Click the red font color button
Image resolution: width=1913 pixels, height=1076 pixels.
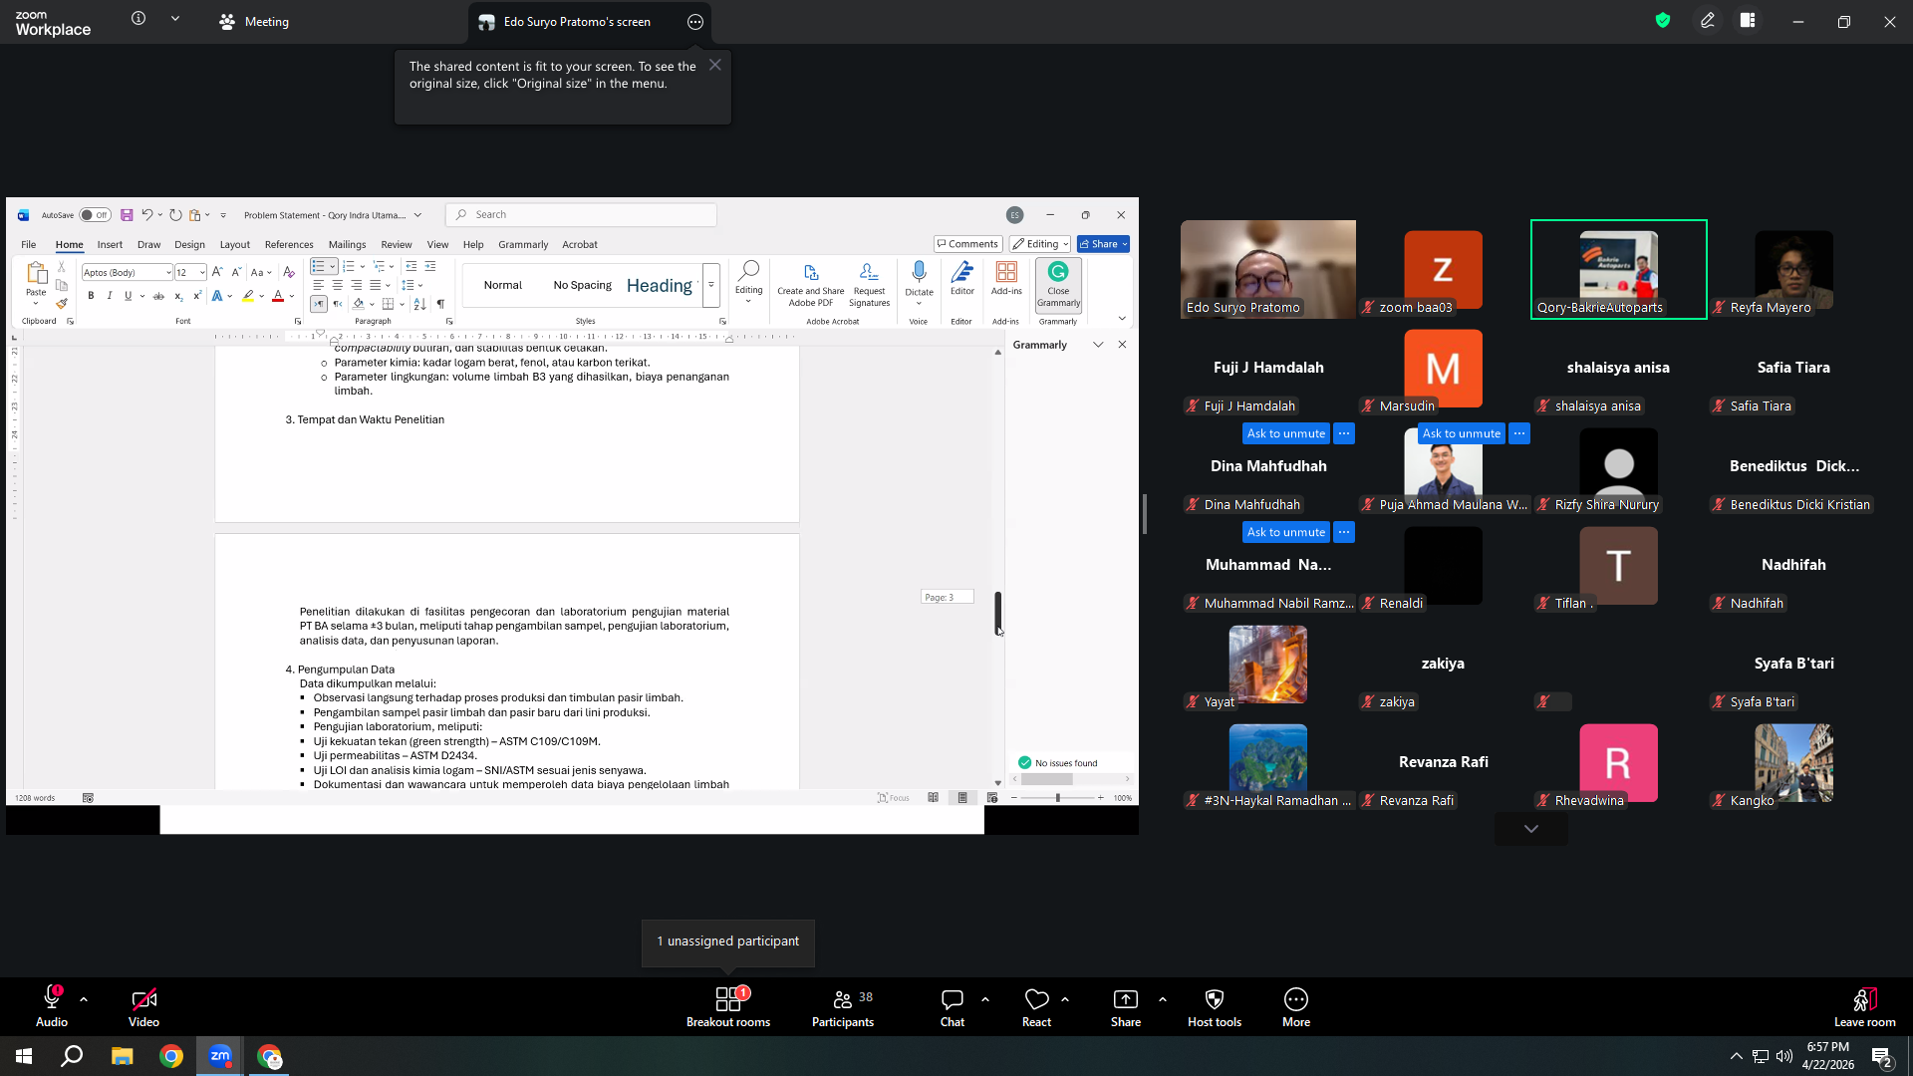[x=278, y=296]
